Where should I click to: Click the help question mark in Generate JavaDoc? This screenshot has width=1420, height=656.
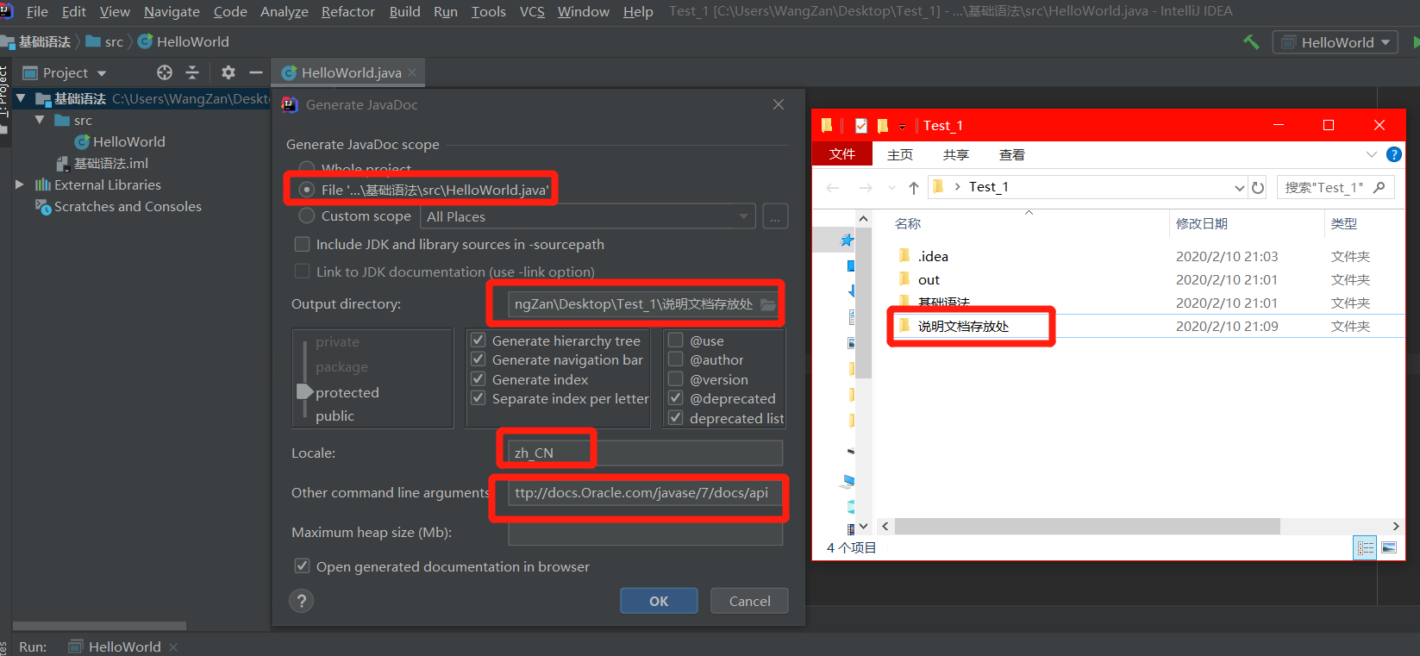(x=301, y=601)
